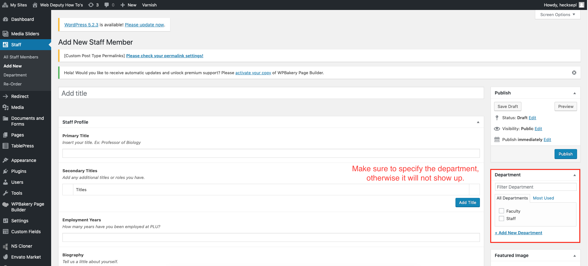The width and height of the screenshot is (588, 266).
Task: Click the Envato Market leaf icon
Action: click(x=5, y=257)
